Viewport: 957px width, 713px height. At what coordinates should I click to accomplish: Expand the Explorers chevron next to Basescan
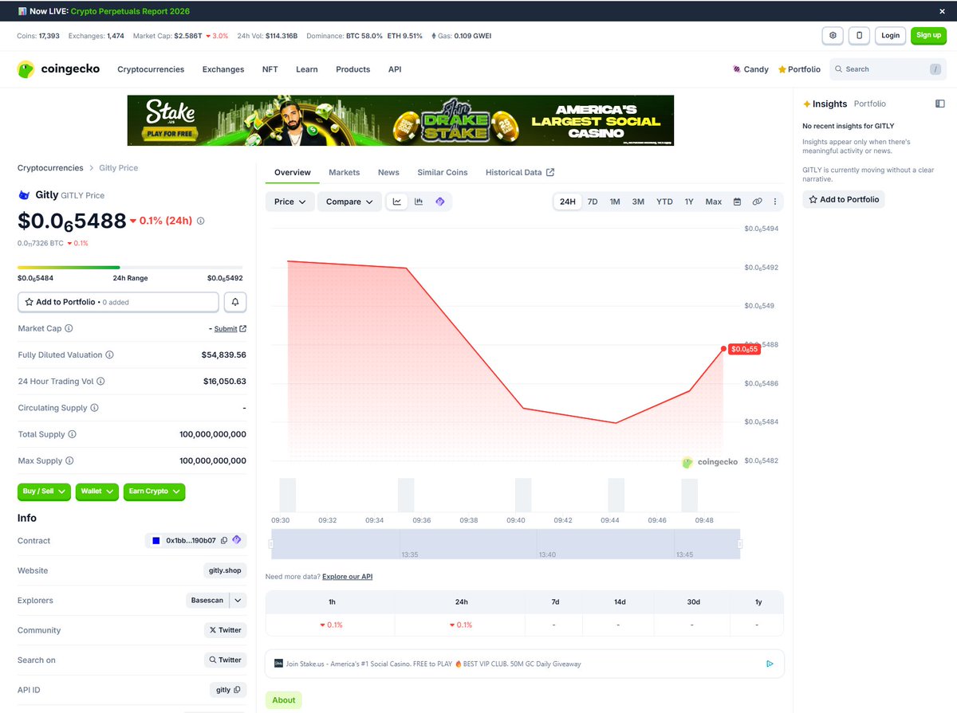[x=238, y=600]
